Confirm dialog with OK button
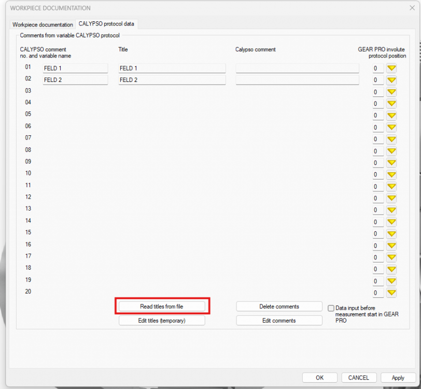Image resolution: width=421 pixels, height=389 pixels. click(319, 378)
